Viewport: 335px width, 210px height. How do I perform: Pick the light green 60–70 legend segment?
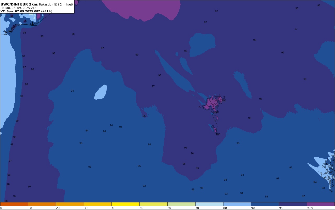[x=181, y=204]
